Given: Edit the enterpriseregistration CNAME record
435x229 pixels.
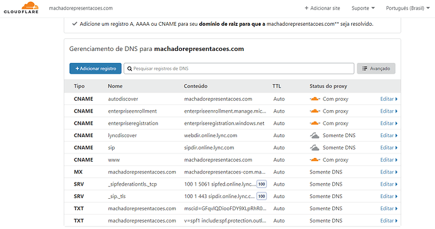Looking at the screenshot, I should point(389,123).
